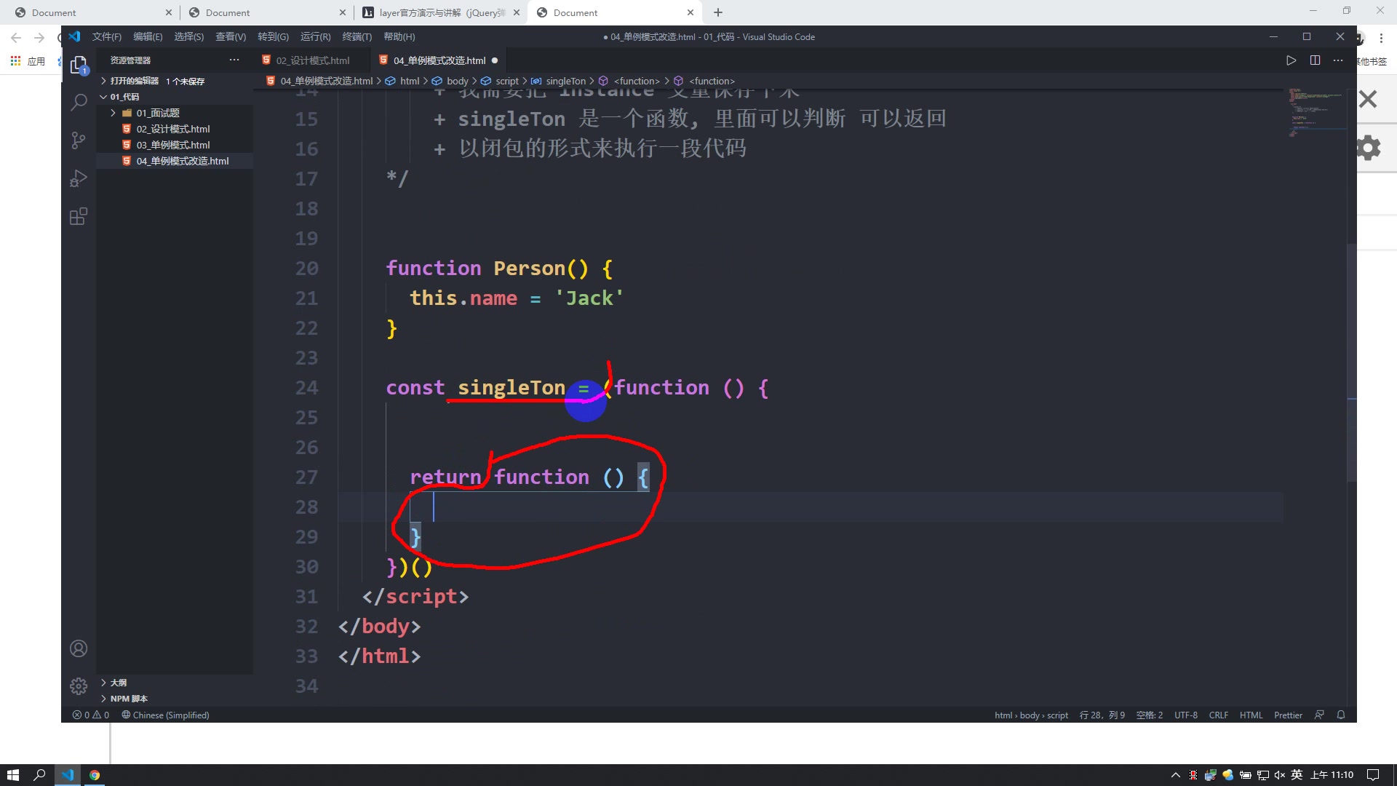Open the Run and Debug view
The height and width of the screenshot is (786, 1397).
[x=79, y=178]
